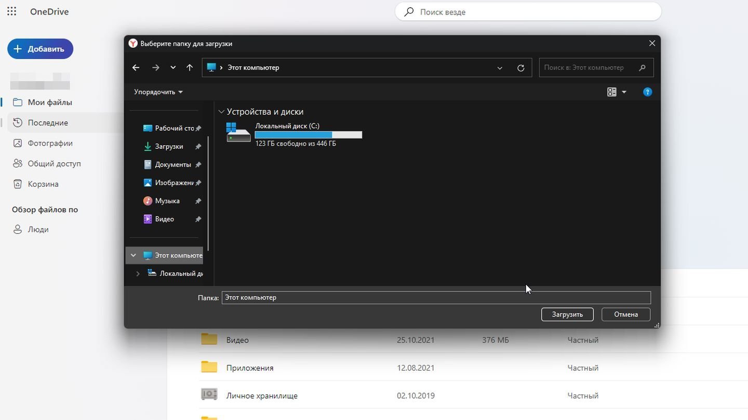Image resolution: width=748 pixels, height=420 pixels.
Task: Refresh the folder dialog view
Action: [520, 68]
